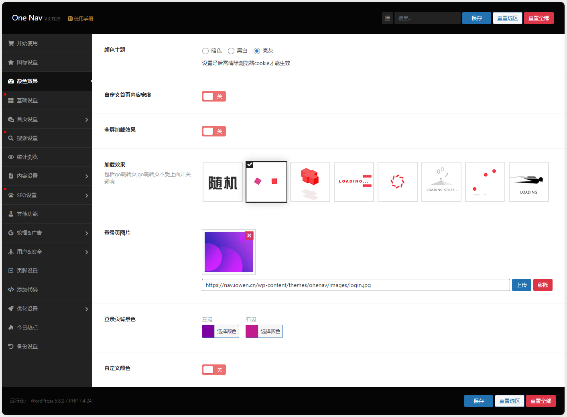Screen dimensions: 567x417
Task: Remove login image with red X icon
Action: pos(249,236)
